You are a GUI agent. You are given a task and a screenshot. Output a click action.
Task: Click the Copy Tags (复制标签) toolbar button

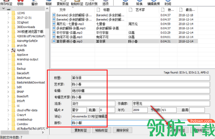pos(63,3)
